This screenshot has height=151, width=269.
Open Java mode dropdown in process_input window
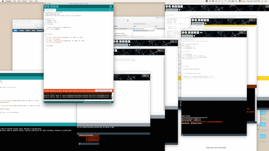242,32
